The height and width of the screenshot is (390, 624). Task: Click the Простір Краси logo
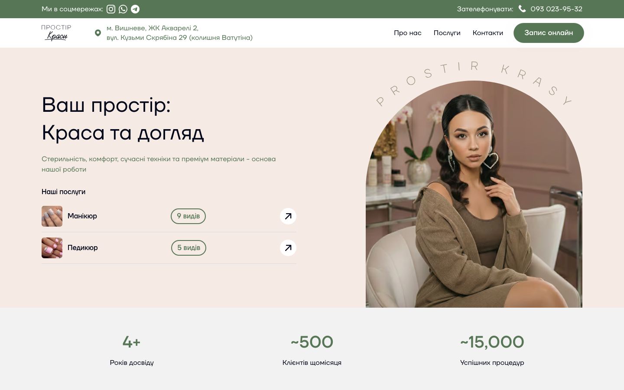(x=56, y=33)
